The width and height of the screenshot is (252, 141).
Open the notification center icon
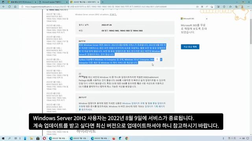(x=248, y=138)
